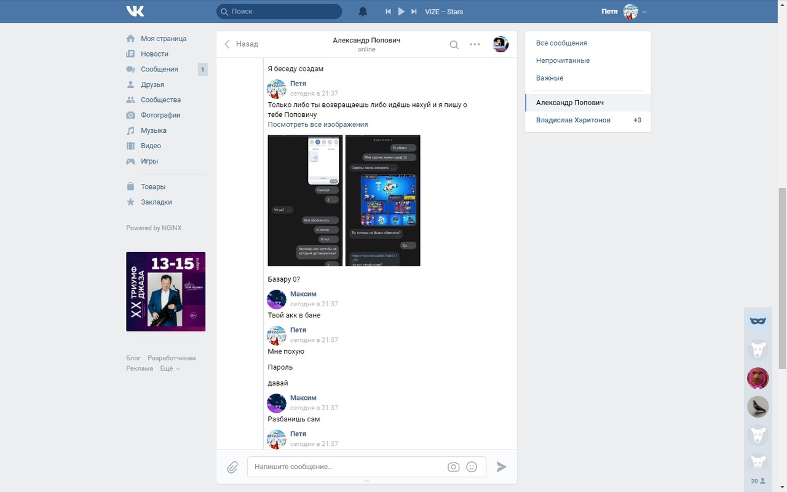Switch to Непрочитанные messages filter
787x492 pixels.
pyautogui.click(x=563, y=60)
